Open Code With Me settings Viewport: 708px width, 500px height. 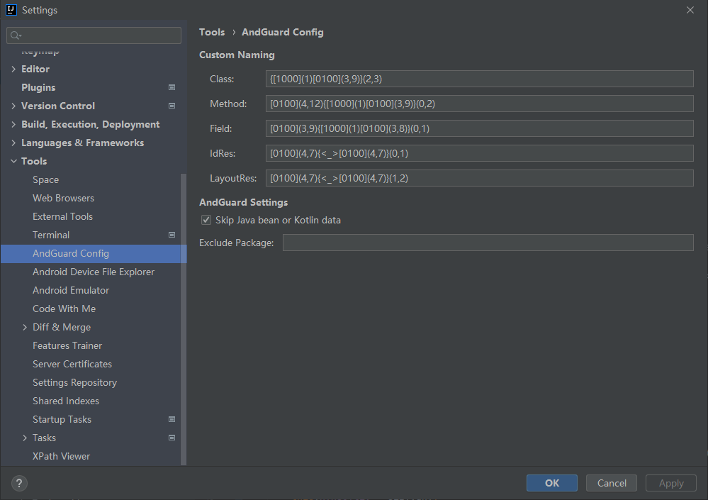(64, 309)
